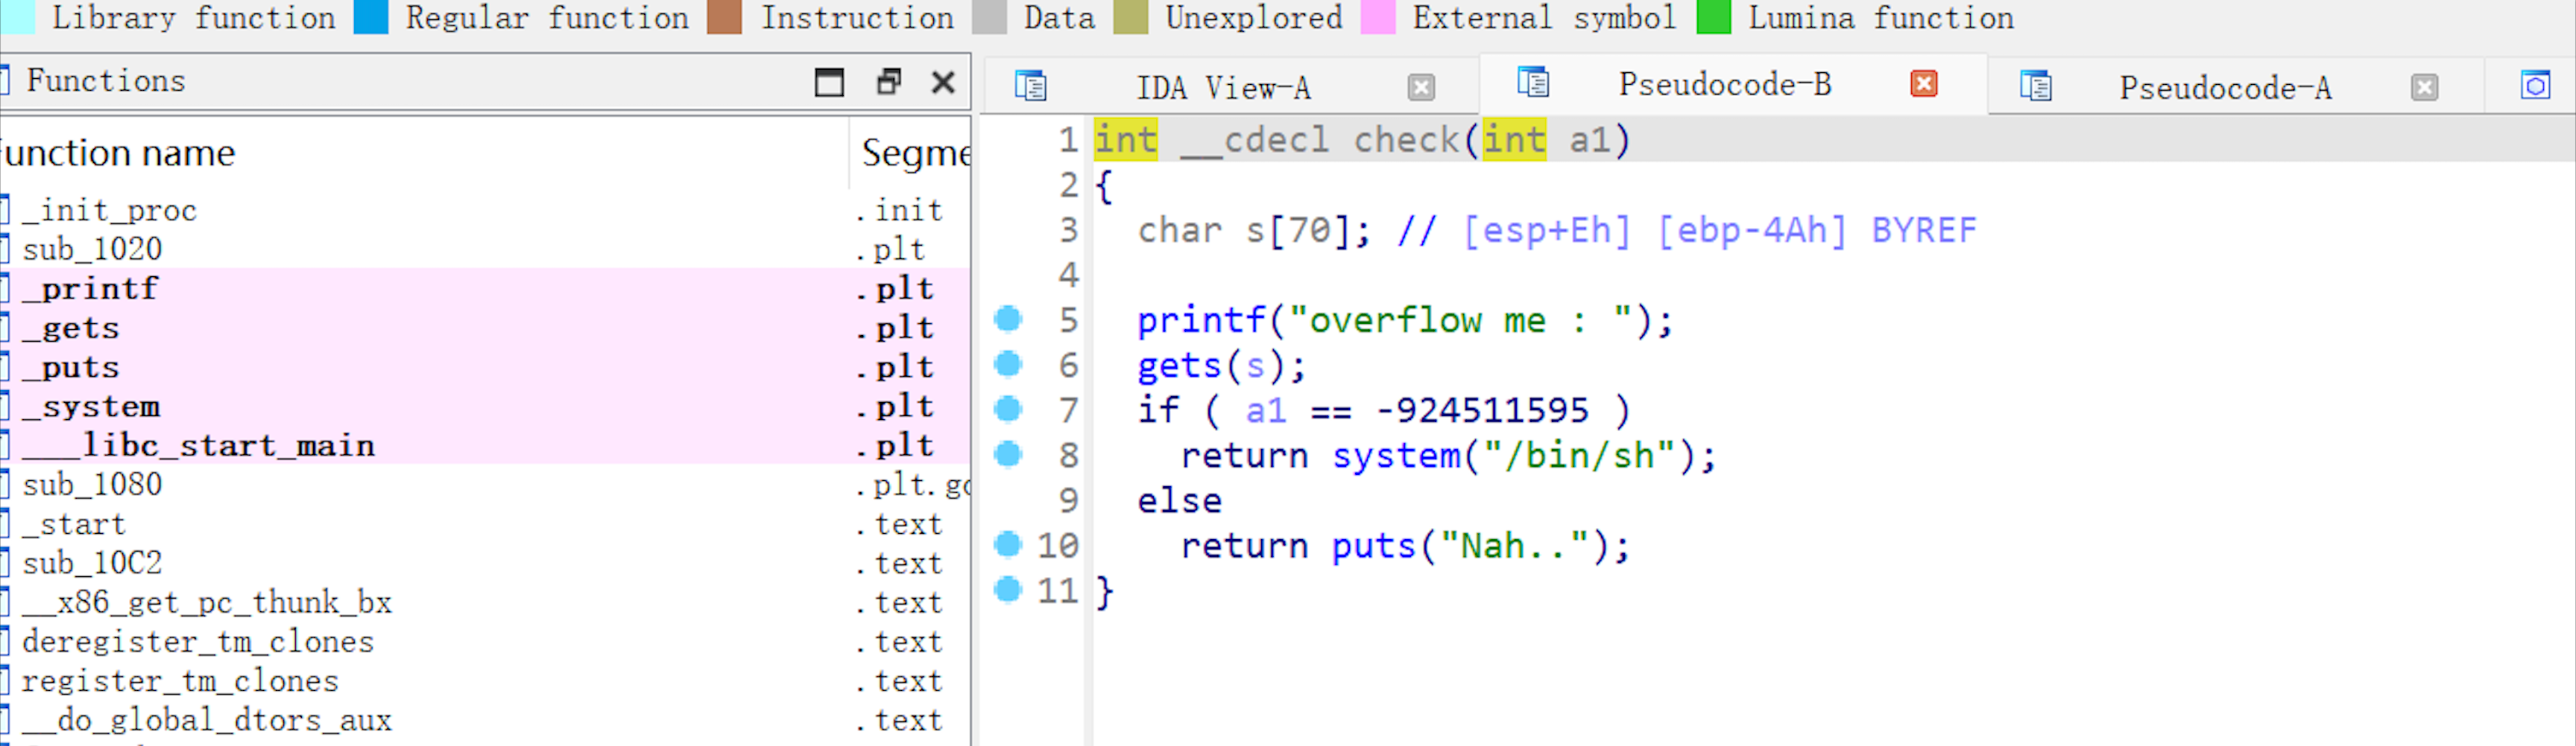Select sub_10C2 function row
2576x746 pixels.
pyautogui.click(x=485, y=564)
